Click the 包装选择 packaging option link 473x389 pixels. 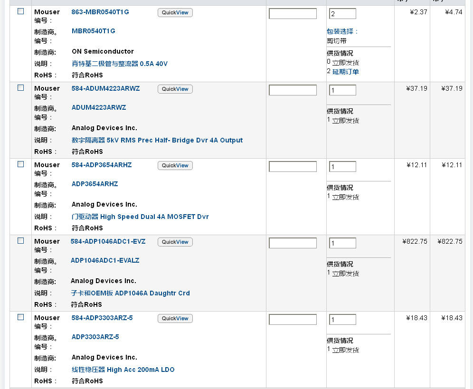[x=342, y=32]
